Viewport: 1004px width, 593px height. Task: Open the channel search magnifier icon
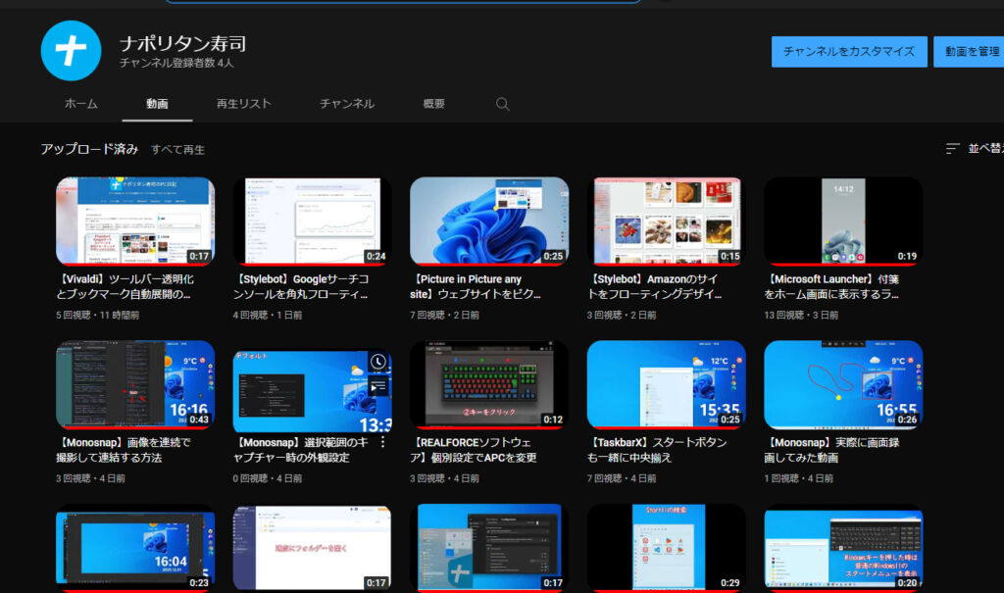click(x=503, y=104)
